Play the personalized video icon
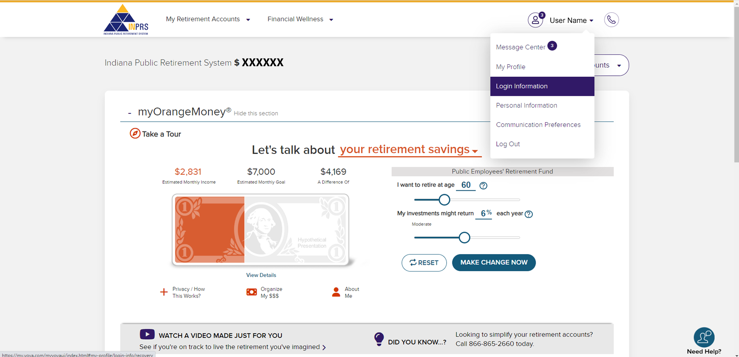The image size is (739, 357). click(147, 334)
